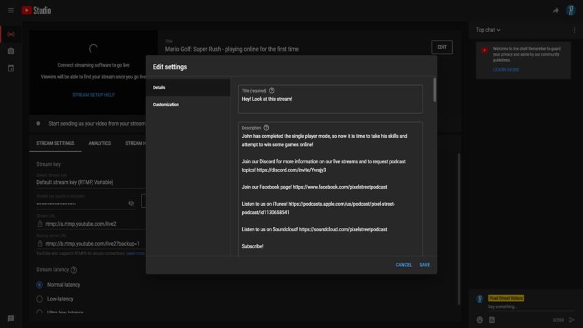Open the Manage calendar icon in sidebar
Screen dimensions: 583x328
[x=11, y=68]
